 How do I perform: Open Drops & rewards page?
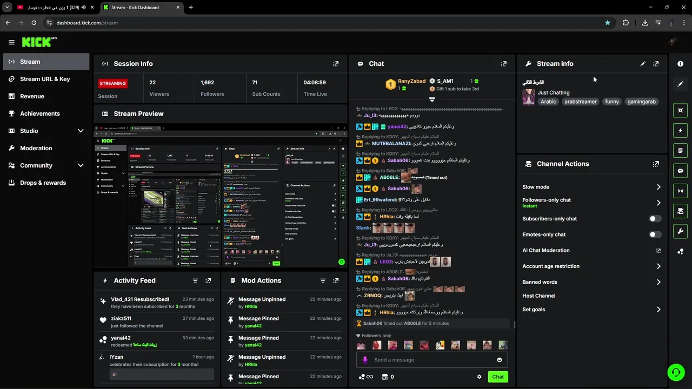[x=46, y=183]
